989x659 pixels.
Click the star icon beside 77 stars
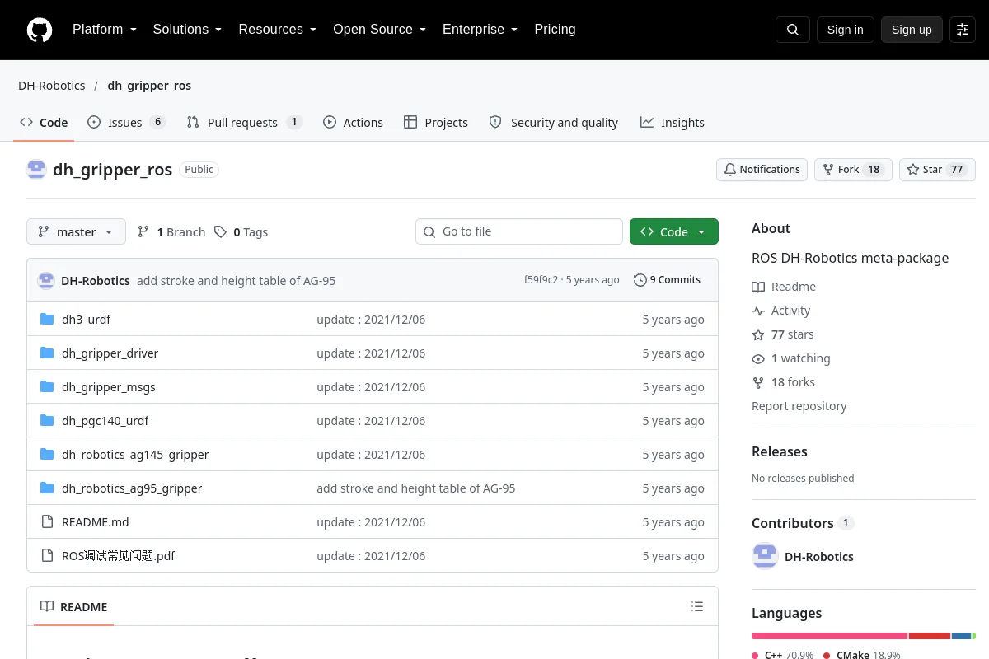click(758, 335)
